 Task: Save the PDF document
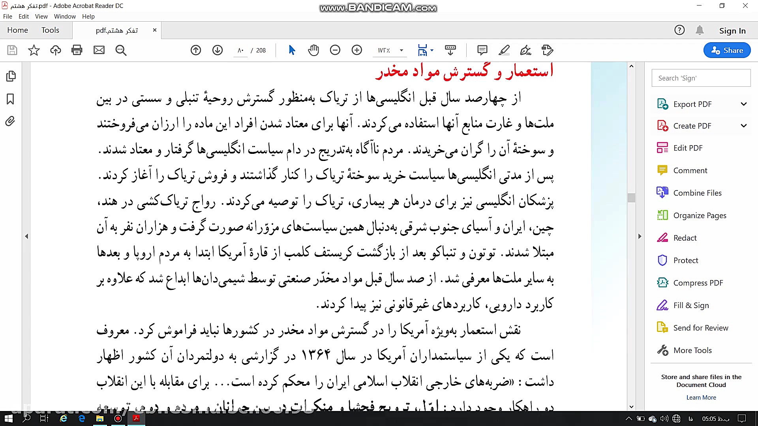pyautogui.click(x=11, y=50)
